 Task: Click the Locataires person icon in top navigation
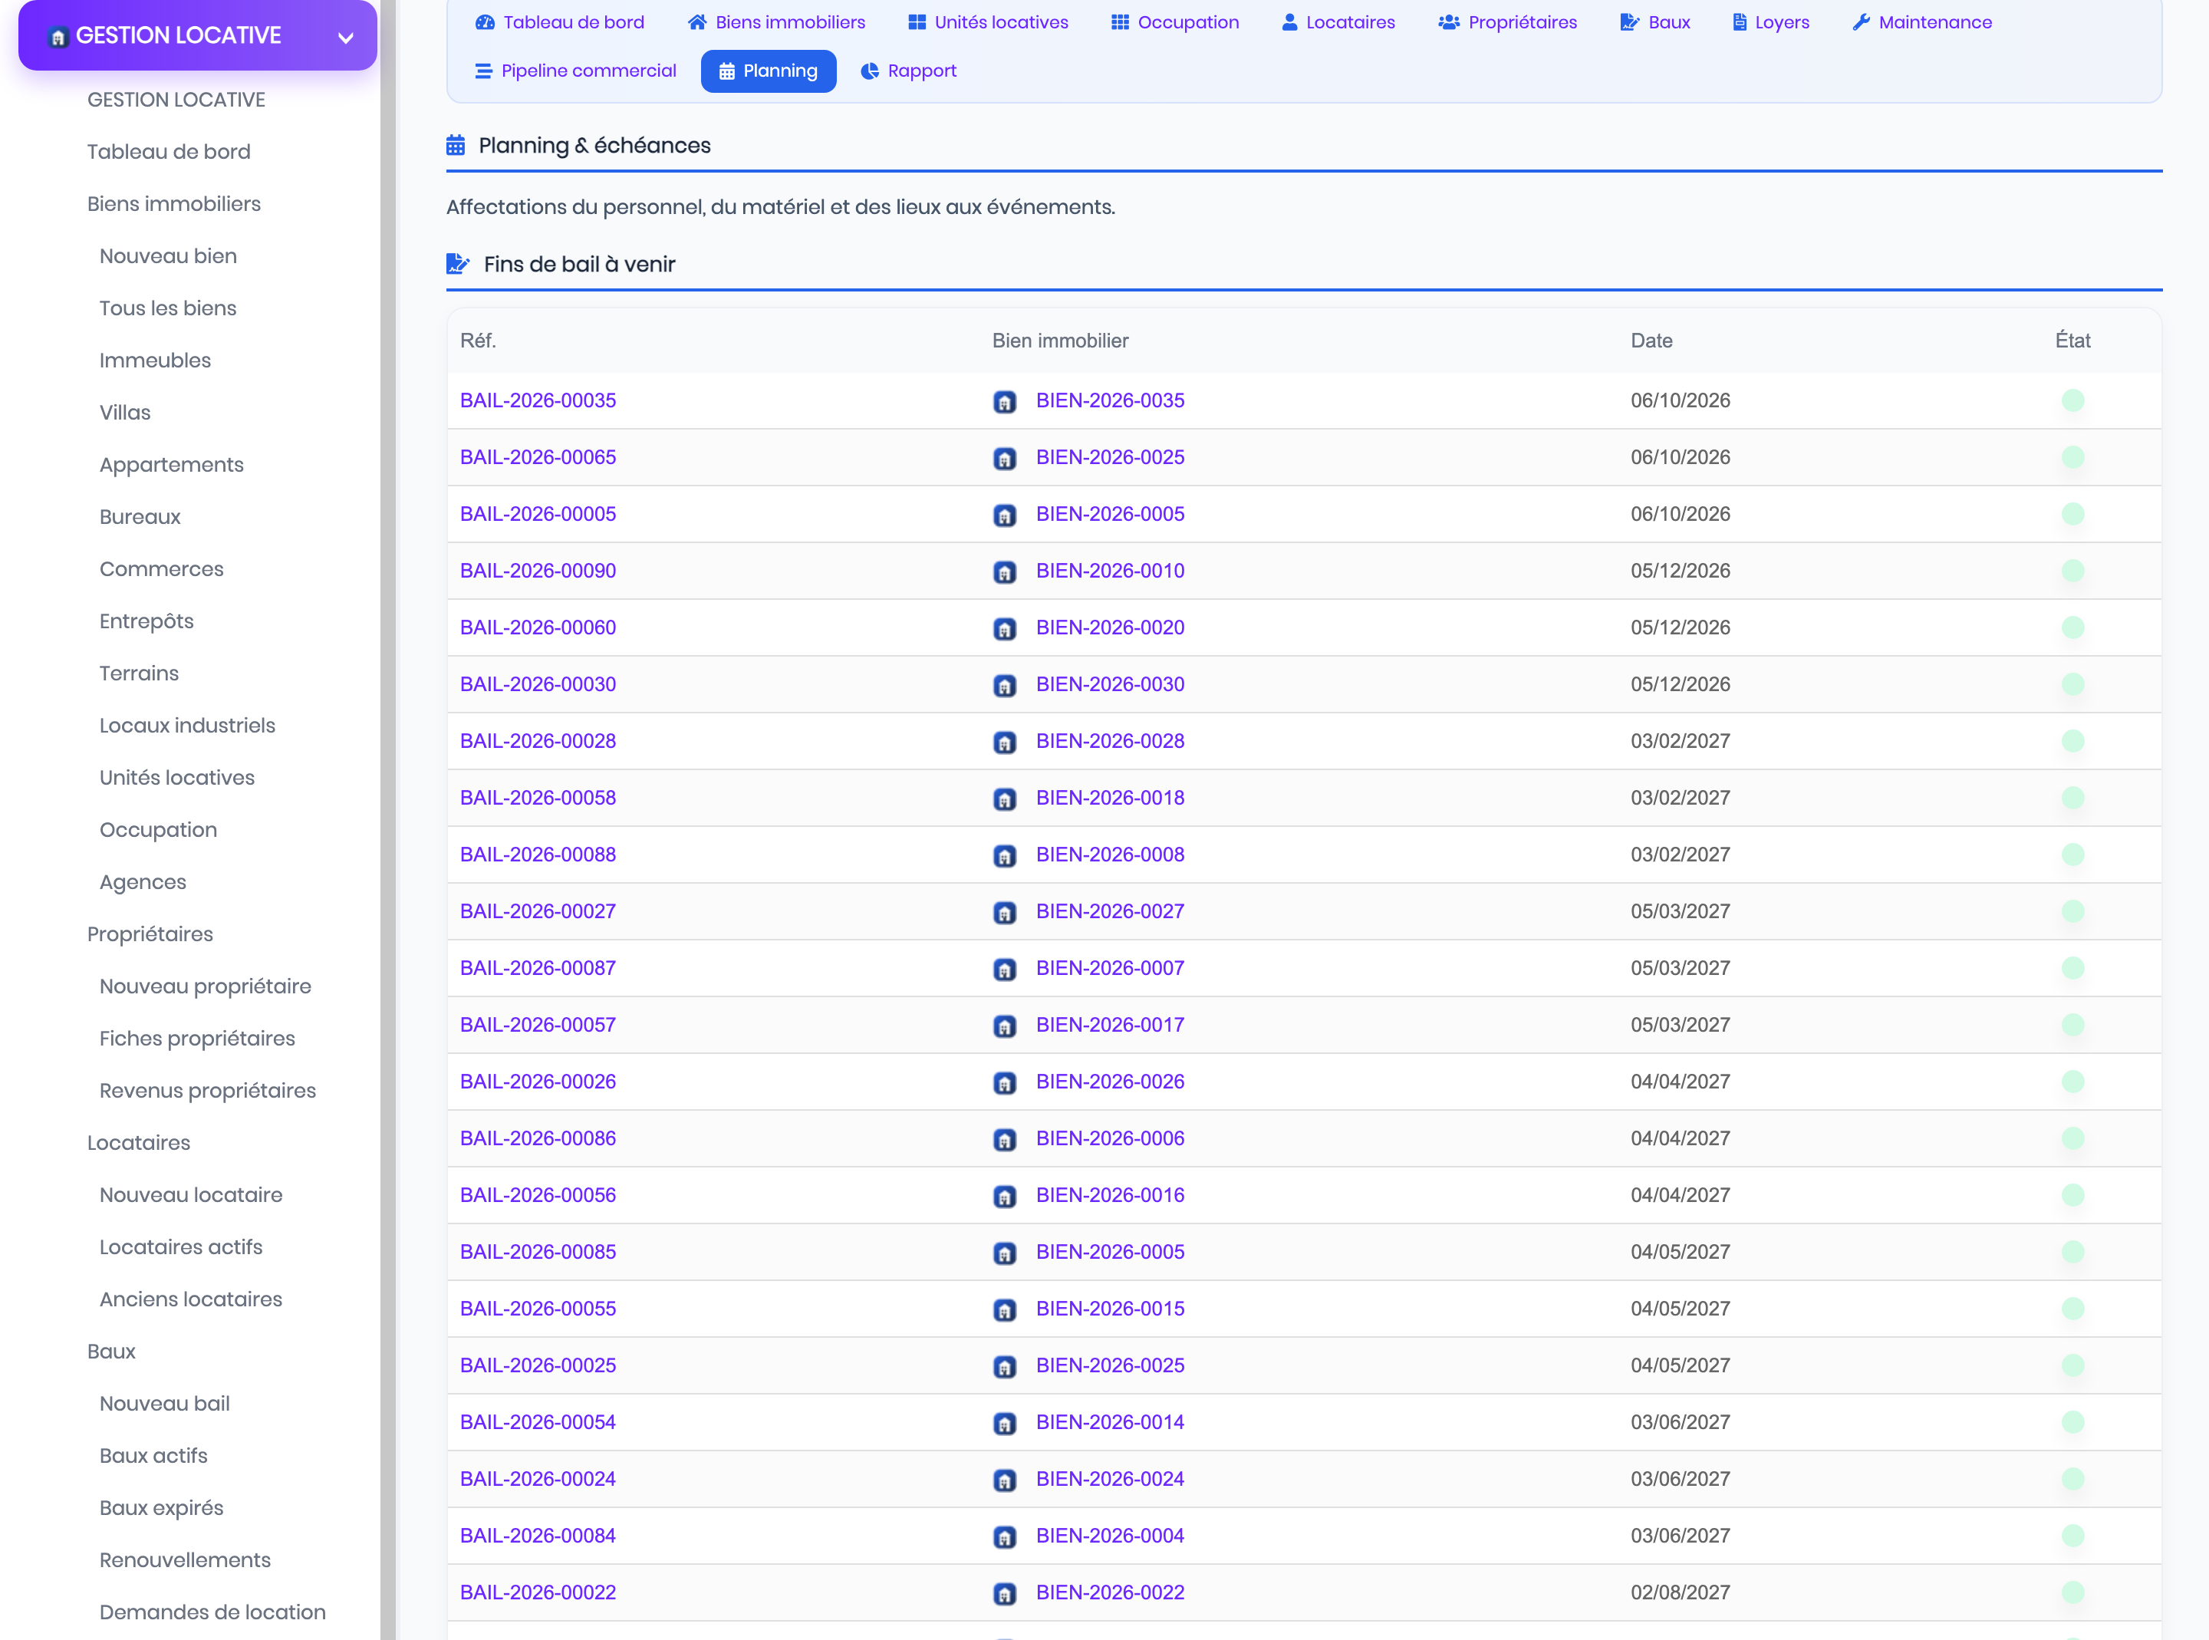pos(1289,21)
